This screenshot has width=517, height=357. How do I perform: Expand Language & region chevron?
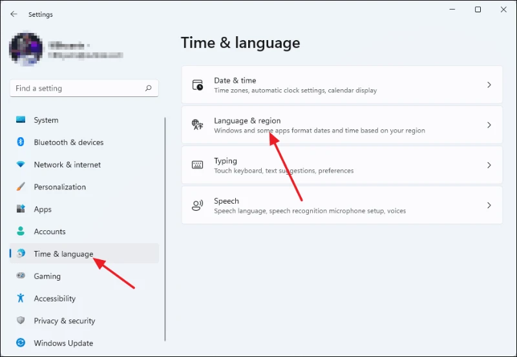pos(489,125)
